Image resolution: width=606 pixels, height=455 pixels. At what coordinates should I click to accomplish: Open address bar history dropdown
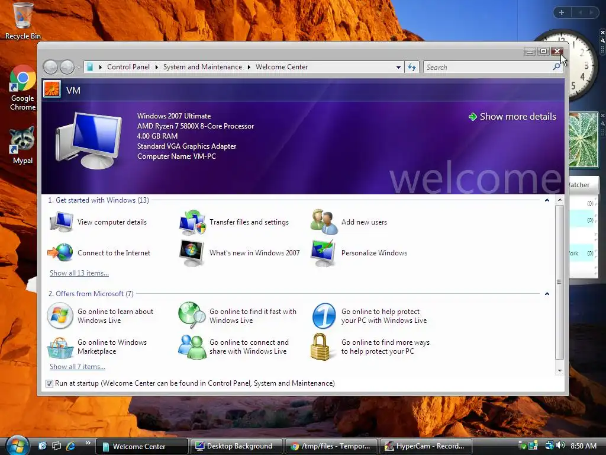tap(398, 68)
